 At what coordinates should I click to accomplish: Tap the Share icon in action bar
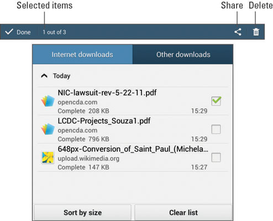click(238, 32)
